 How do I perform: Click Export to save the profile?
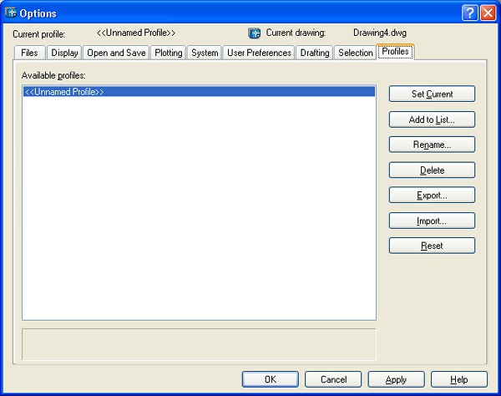432,195
